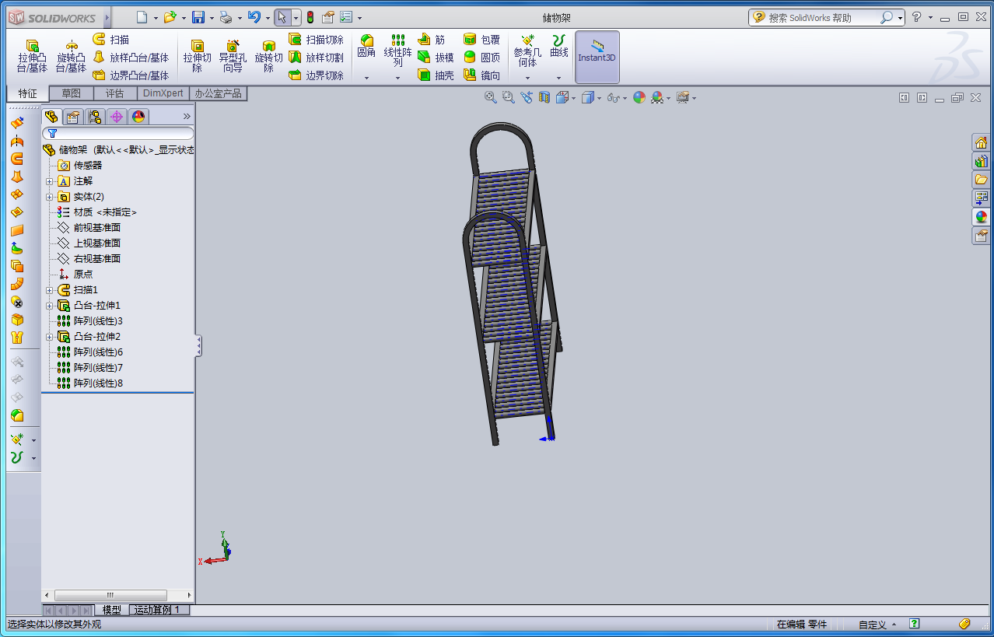994x637 pixels.
Task: Open SolidWorks Resources home icon
Action: tap(981, 142)
